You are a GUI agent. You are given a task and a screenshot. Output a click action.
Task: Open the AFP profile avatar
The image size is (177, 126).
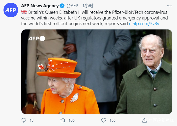[x=11, y=11]
